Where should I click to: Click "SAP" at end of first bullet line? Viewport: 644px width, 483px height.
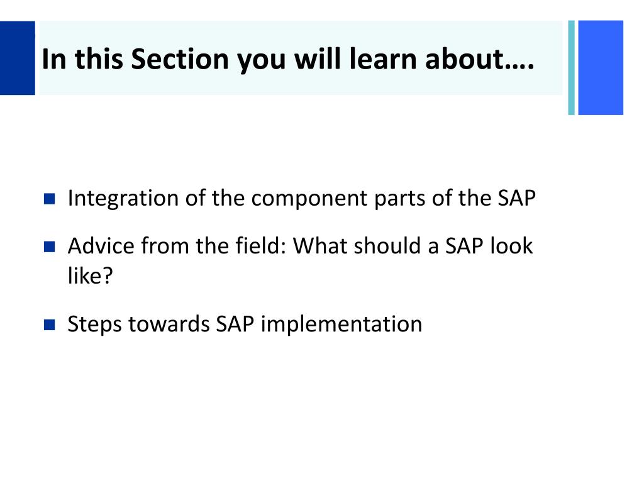tap(517, 197)
